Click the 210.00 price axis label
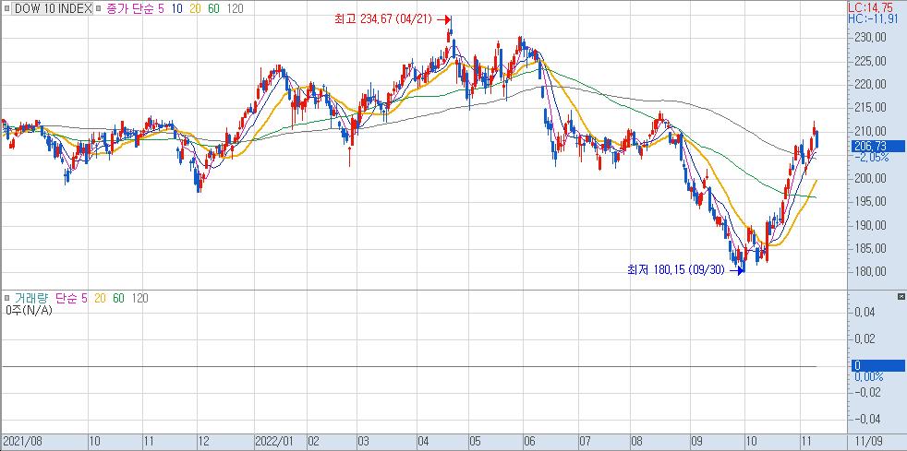 [x=871, y=131]
